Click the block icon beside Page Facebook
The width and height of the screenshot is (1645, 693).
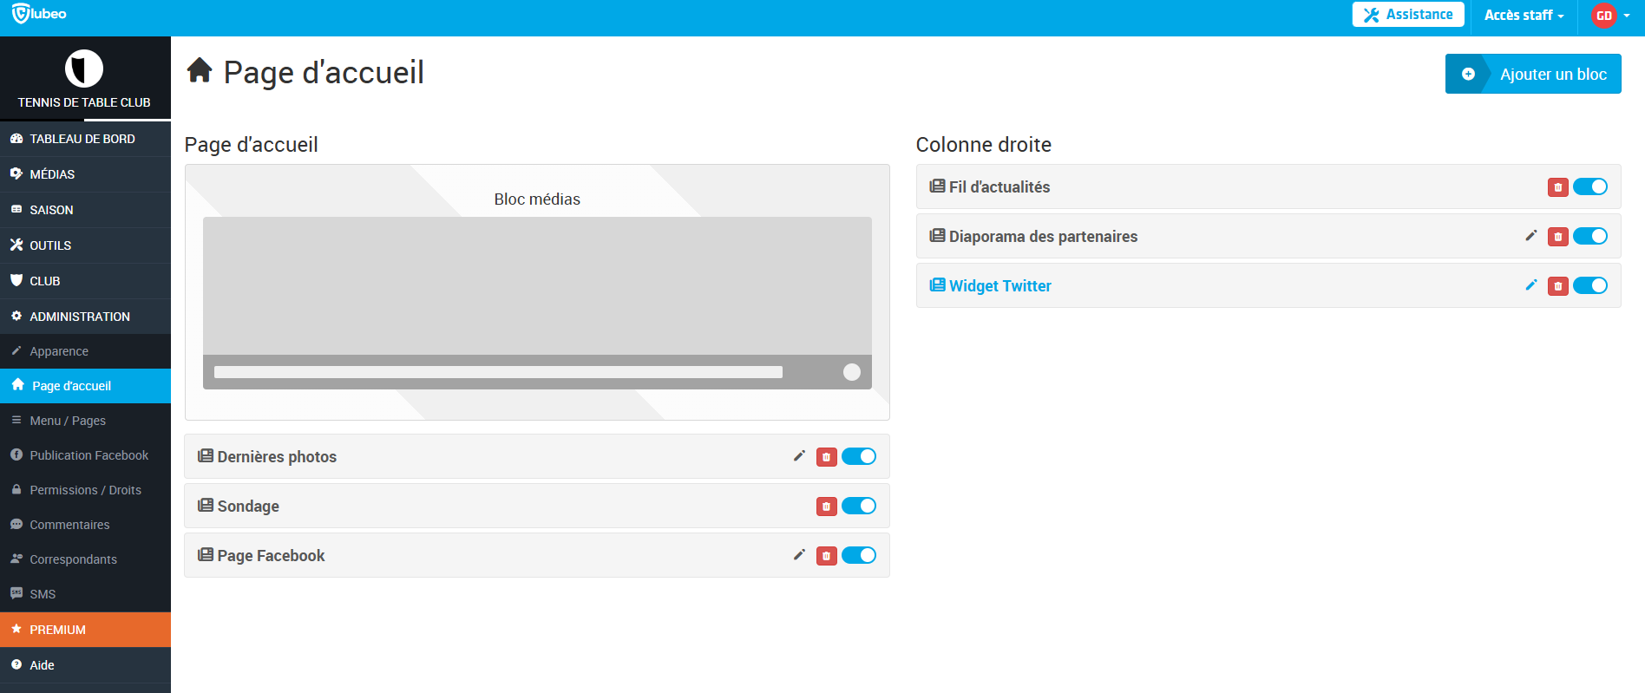206,555
